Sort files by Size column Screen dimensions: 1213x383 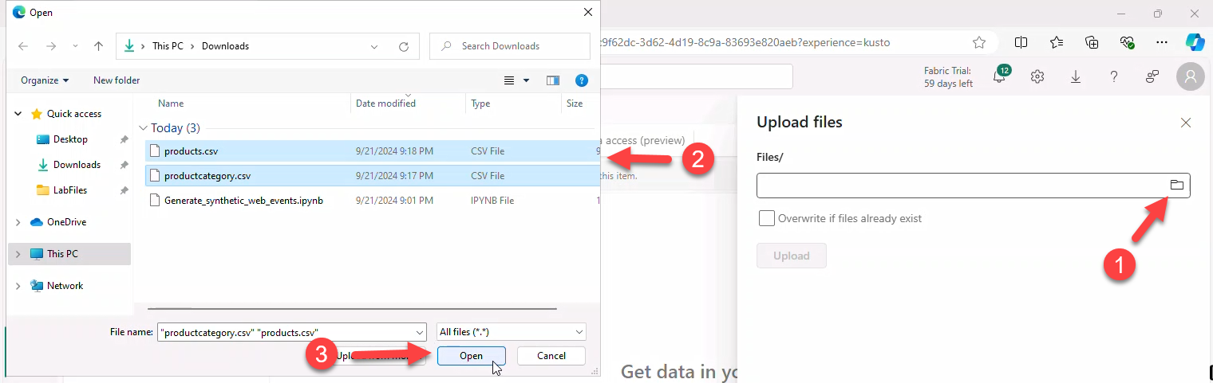tap(575, 104)
